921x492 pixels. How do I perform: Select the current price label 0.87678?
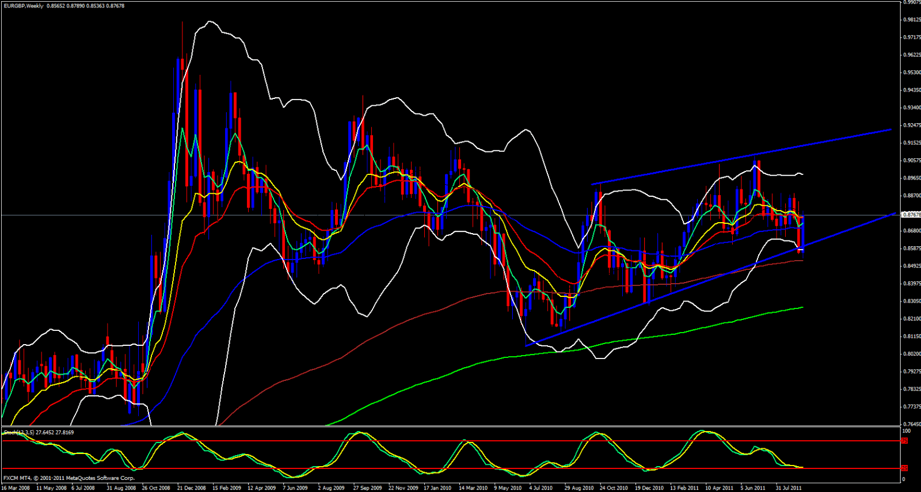pyautogui.click(x=911, y=215)
